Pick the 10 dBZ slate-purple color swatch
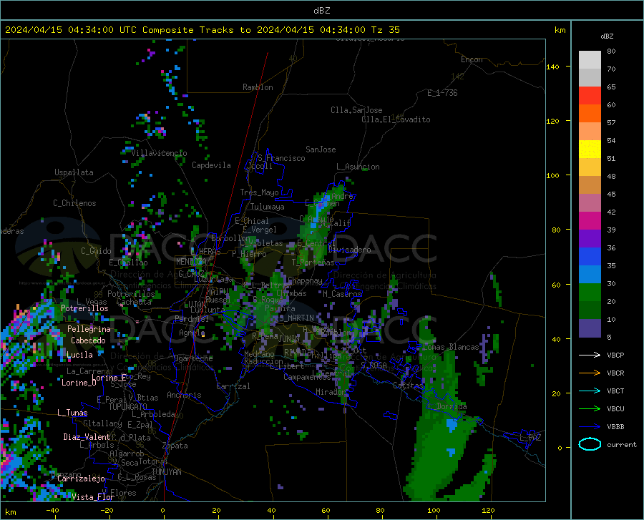This screenshot has width=644, height=520. click(x=590, y=328)
